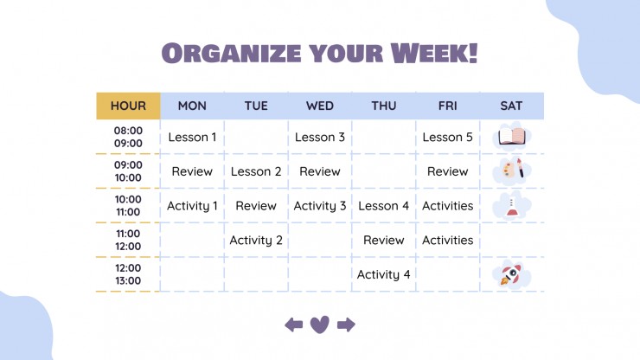Go back with the left arrow icon

tap(294, 325)
